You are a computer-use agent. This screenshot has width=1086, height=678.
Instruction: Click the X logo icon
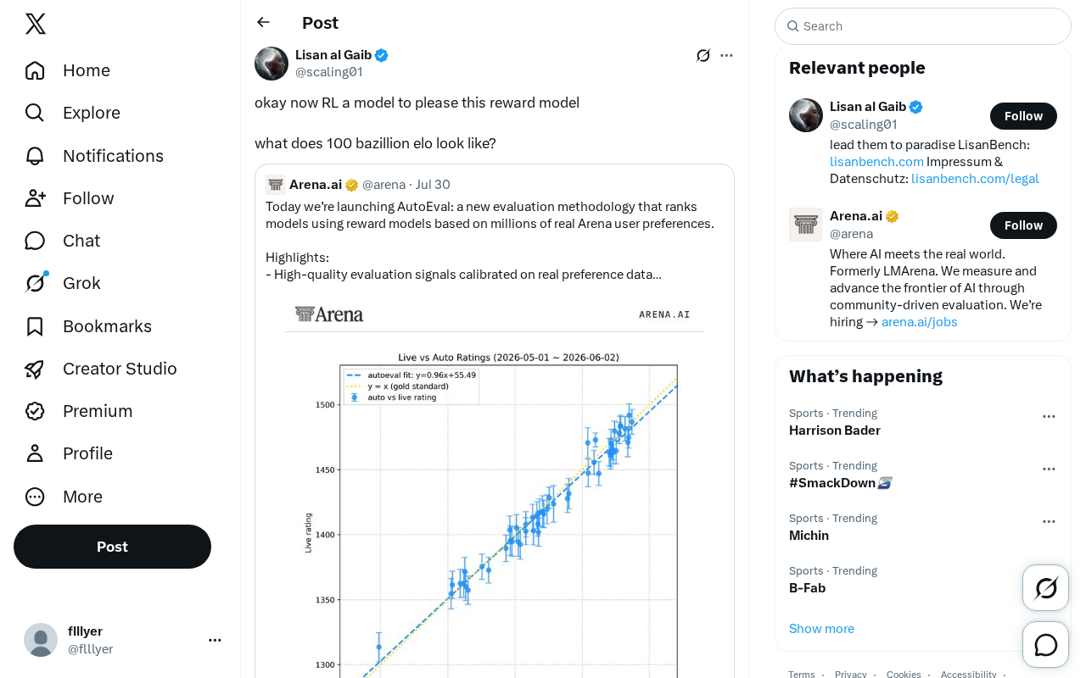(x=36, y=24)
